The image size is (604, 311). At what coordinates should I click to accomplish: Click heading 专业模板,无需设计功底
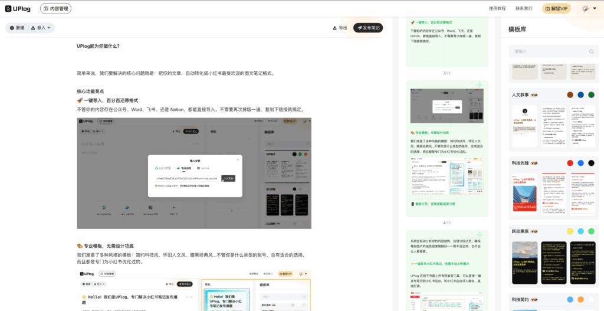[105, 245]
